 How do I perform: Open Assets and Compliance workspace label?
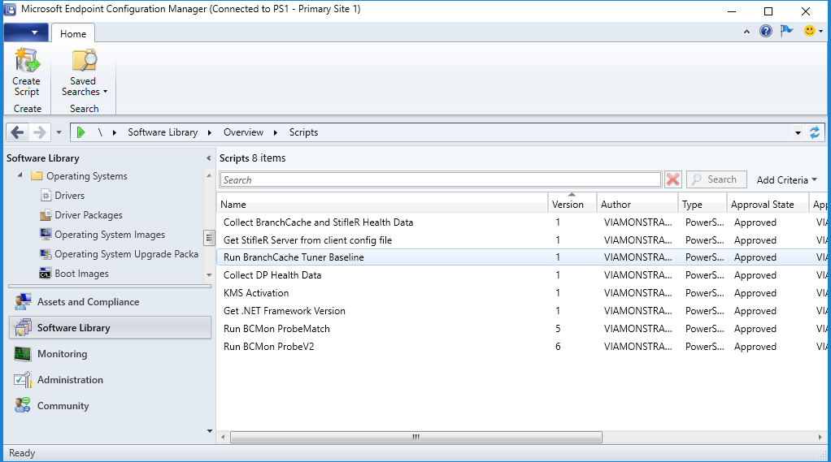point(88,302)
